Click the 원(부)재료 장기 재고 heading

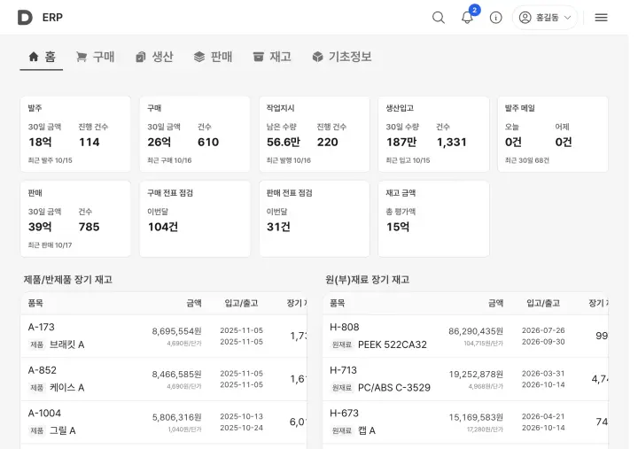point(368,279)
